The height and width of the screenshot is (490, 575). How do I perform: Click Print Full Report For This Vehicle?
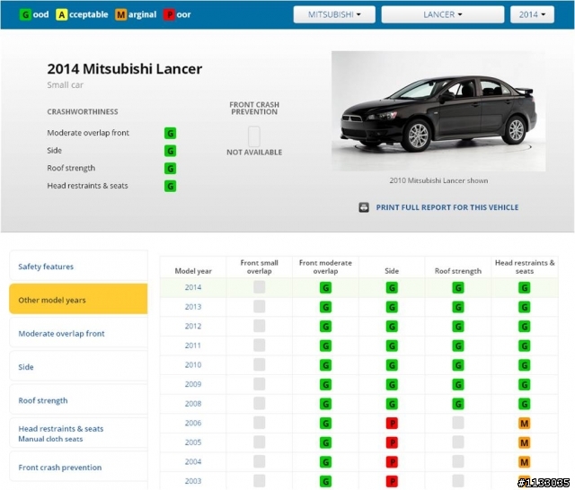coord(447,207)
